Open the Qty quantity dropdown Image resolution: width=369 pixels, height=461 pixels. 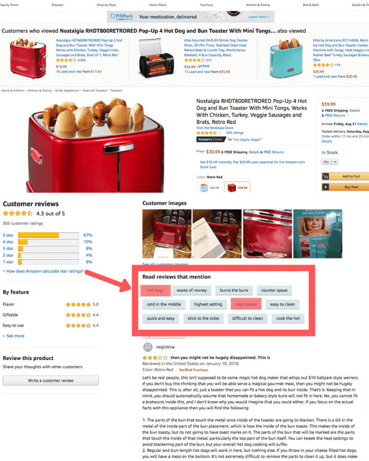point(330,162)
